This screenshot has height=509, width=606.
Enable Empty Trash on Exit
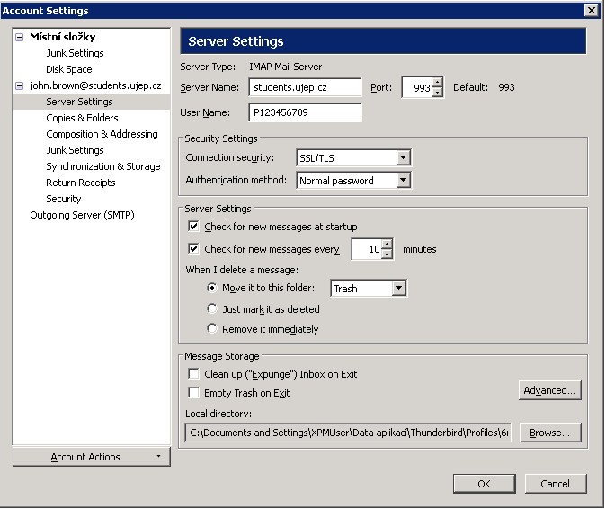click(x=193, y=393)
